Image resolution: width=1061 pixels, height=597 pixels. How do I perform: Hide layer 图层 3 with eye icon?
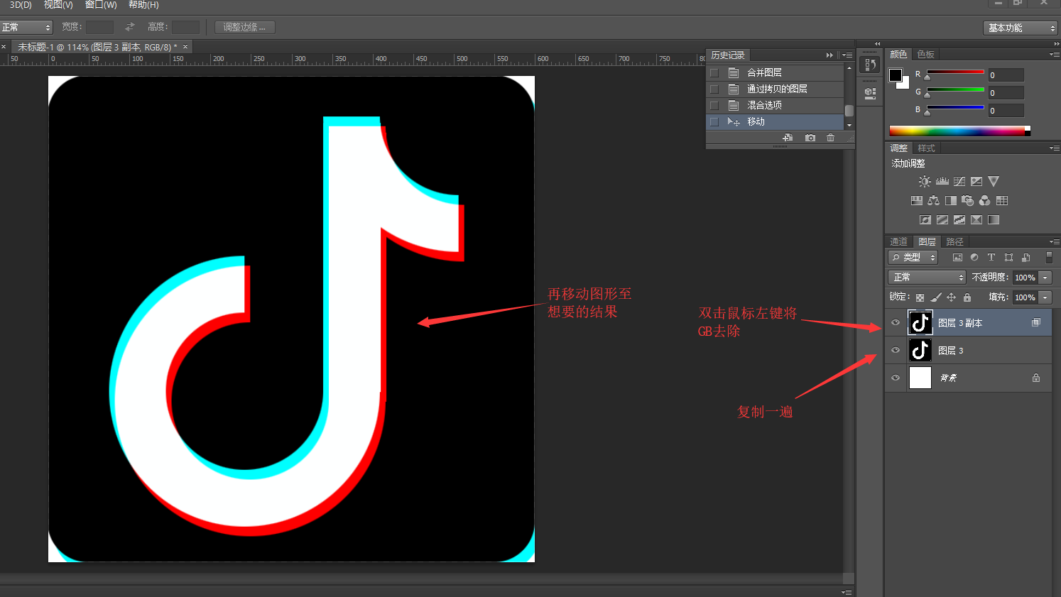[896, 350]
